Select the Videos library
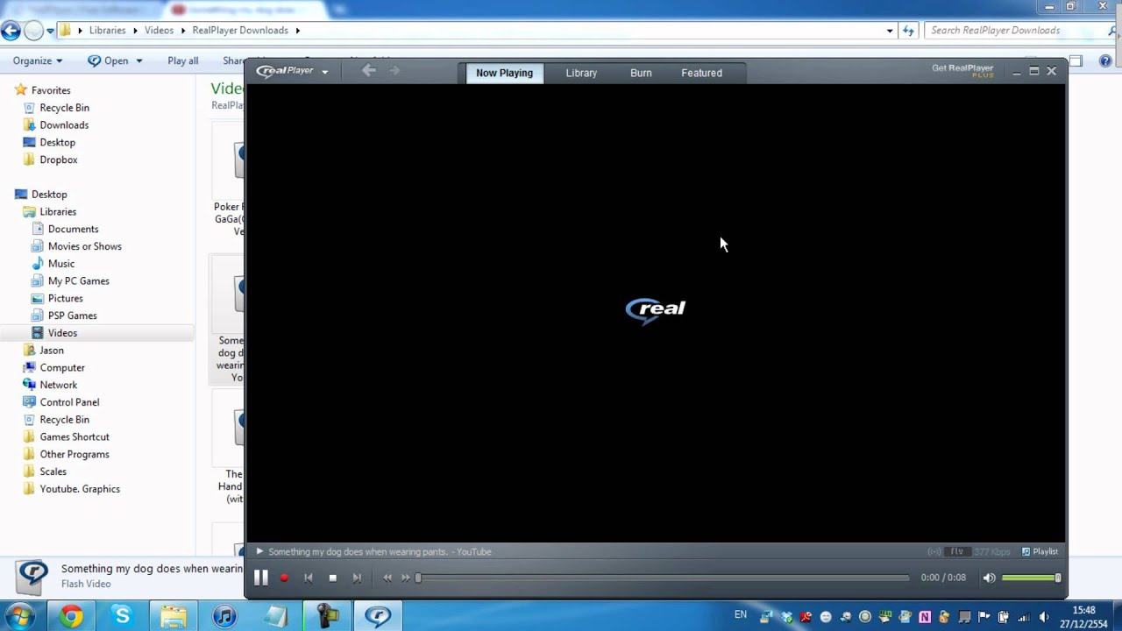Screen dimensions: 1122x631 pos(62,333)
